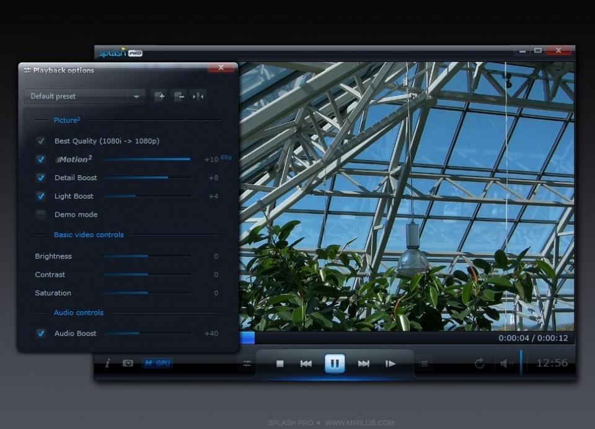This screenshot has width=595, height=429.
Task: Uncheck Light Boost
Action: click(x=41, y=196)
